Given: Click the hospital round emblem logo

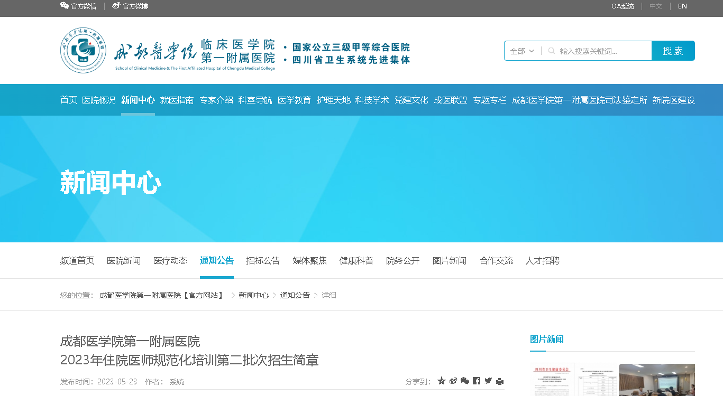Looking at the screenshot, I should point(83,51).
